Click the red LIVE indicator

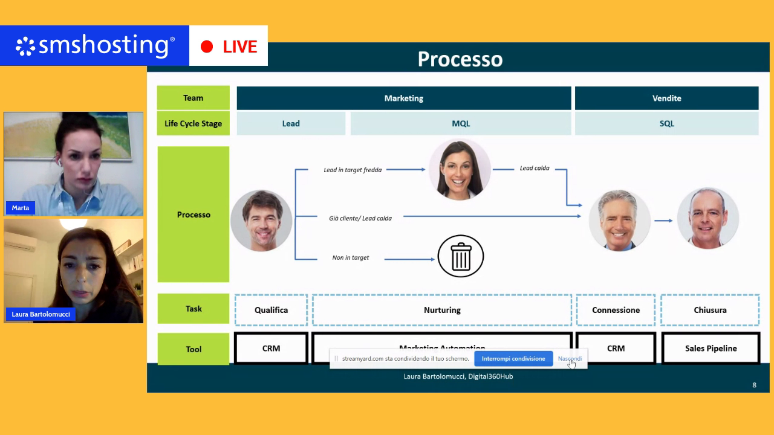point(229,47)
